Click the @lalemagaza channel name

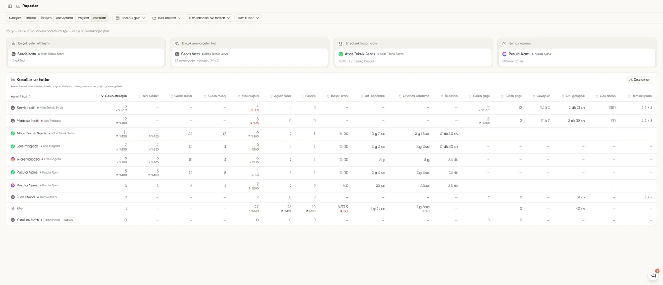(28, 159)
